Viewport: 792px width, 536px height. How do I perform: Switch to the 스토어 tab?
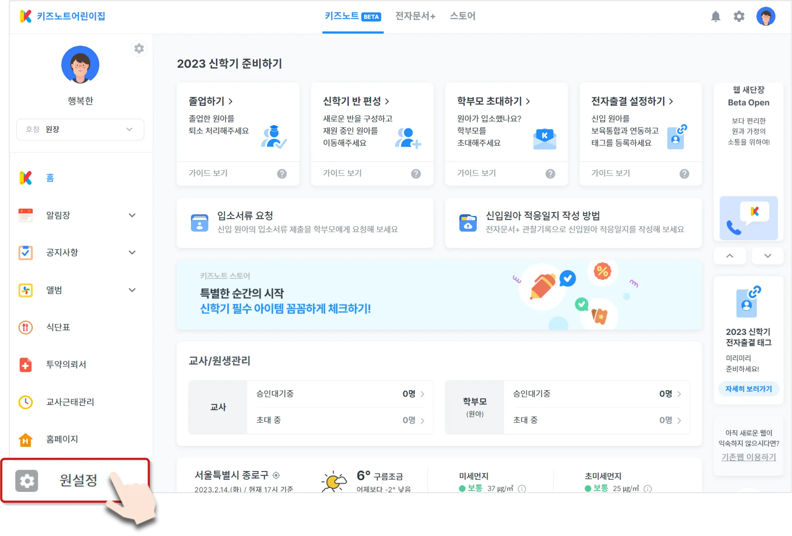[463, 16]
